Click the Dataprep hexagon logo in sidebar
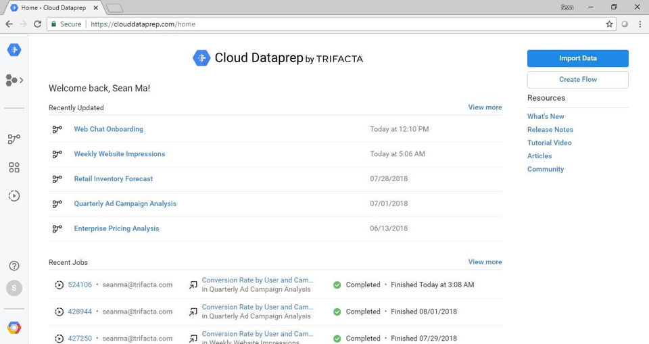Viewport: 649px width, 344px height. click(x=14, y=50)
